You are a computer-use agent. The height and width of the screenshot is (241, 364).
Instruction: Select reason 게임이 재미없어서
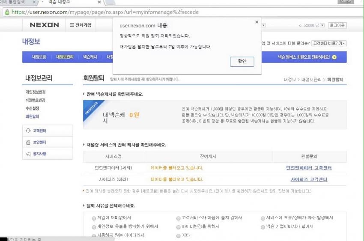tap(94, 218)
